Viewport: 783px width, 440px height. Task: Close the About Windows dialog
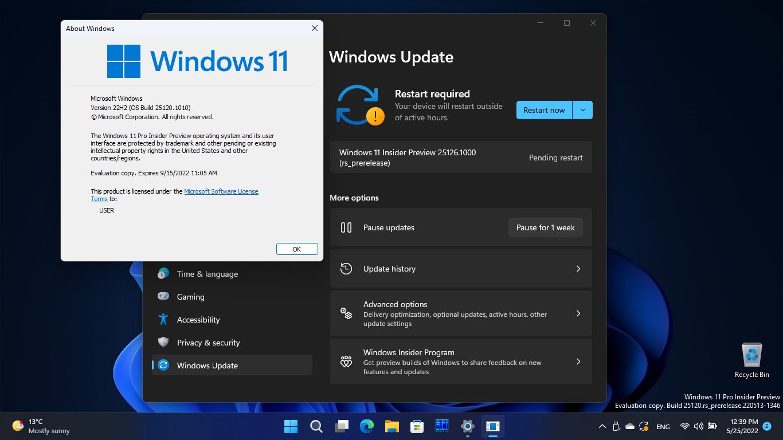tap(314, 28)
